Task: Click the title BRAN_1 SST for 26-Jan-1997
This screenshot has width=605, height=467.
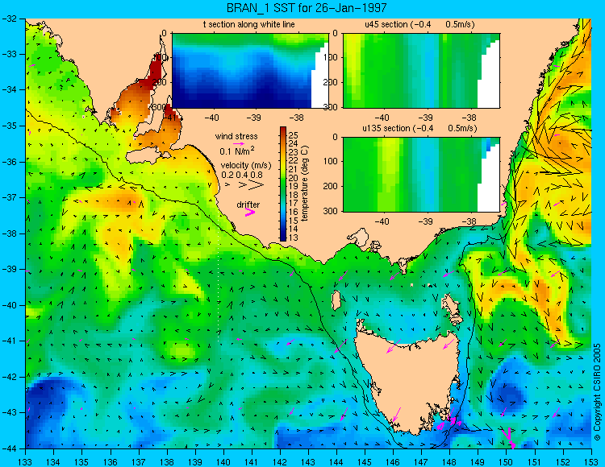Action: [x=307, y=7]
